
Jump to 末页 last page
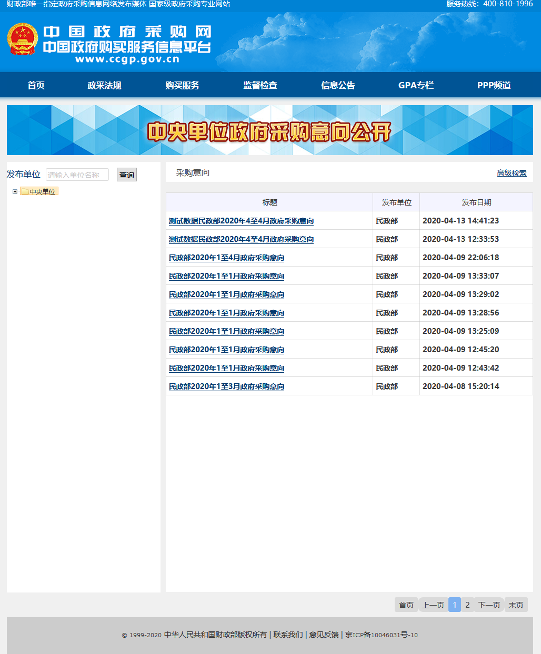click(x=516, y=605)
